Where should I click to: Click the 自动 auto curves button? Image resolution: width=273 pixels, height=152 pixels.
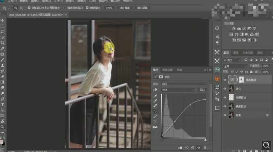coord(202,90)
